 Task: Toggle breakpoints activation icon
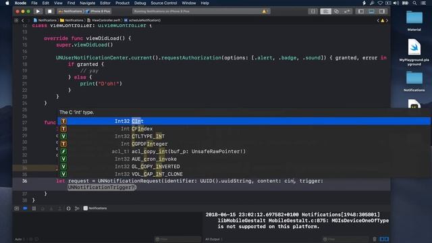coord(25,209)
